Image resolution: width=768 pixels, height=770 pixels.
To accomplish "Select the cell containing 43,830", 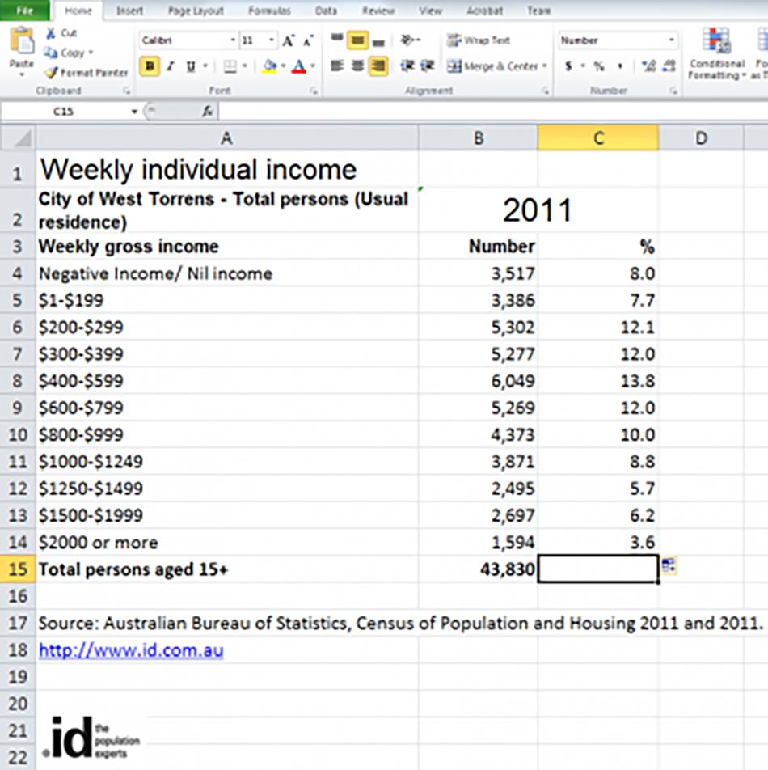I will (x=479, y=569).
